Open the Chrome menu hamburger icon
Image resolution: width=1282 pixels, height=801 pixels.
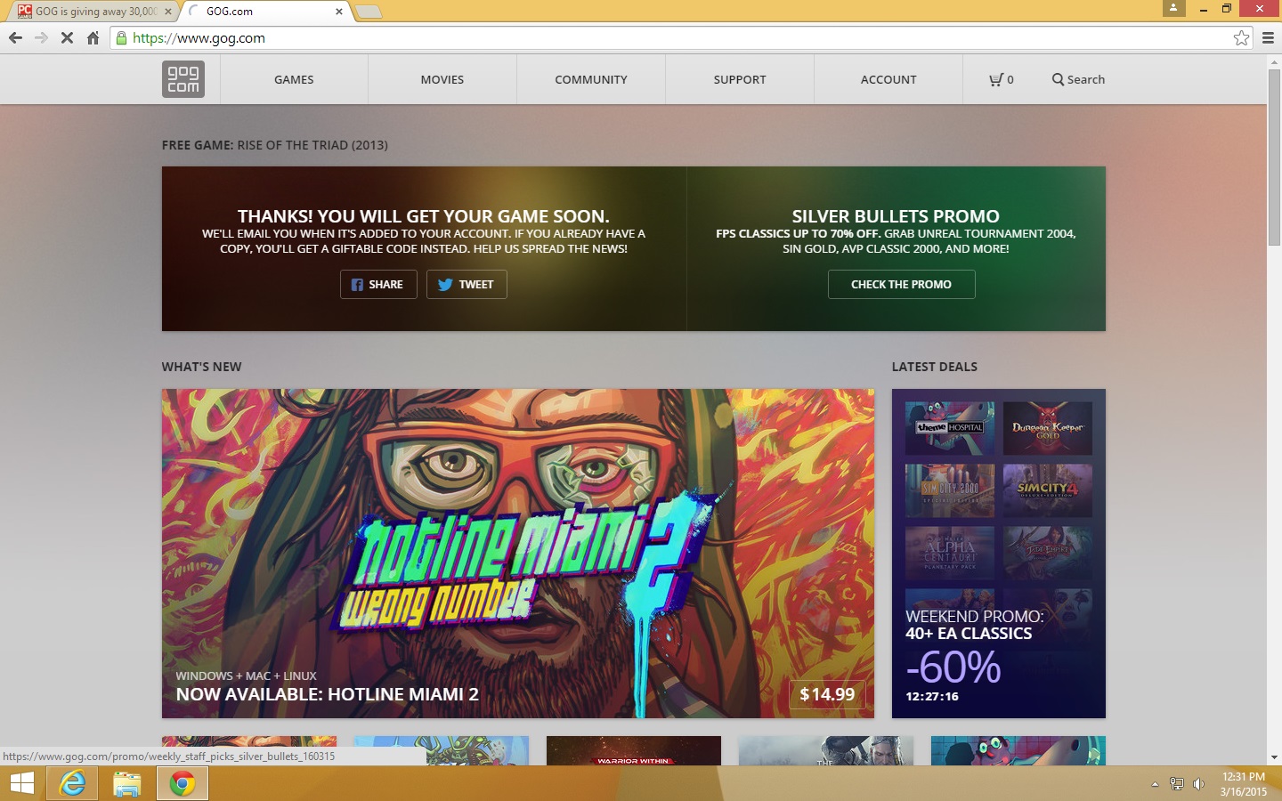1268,37
